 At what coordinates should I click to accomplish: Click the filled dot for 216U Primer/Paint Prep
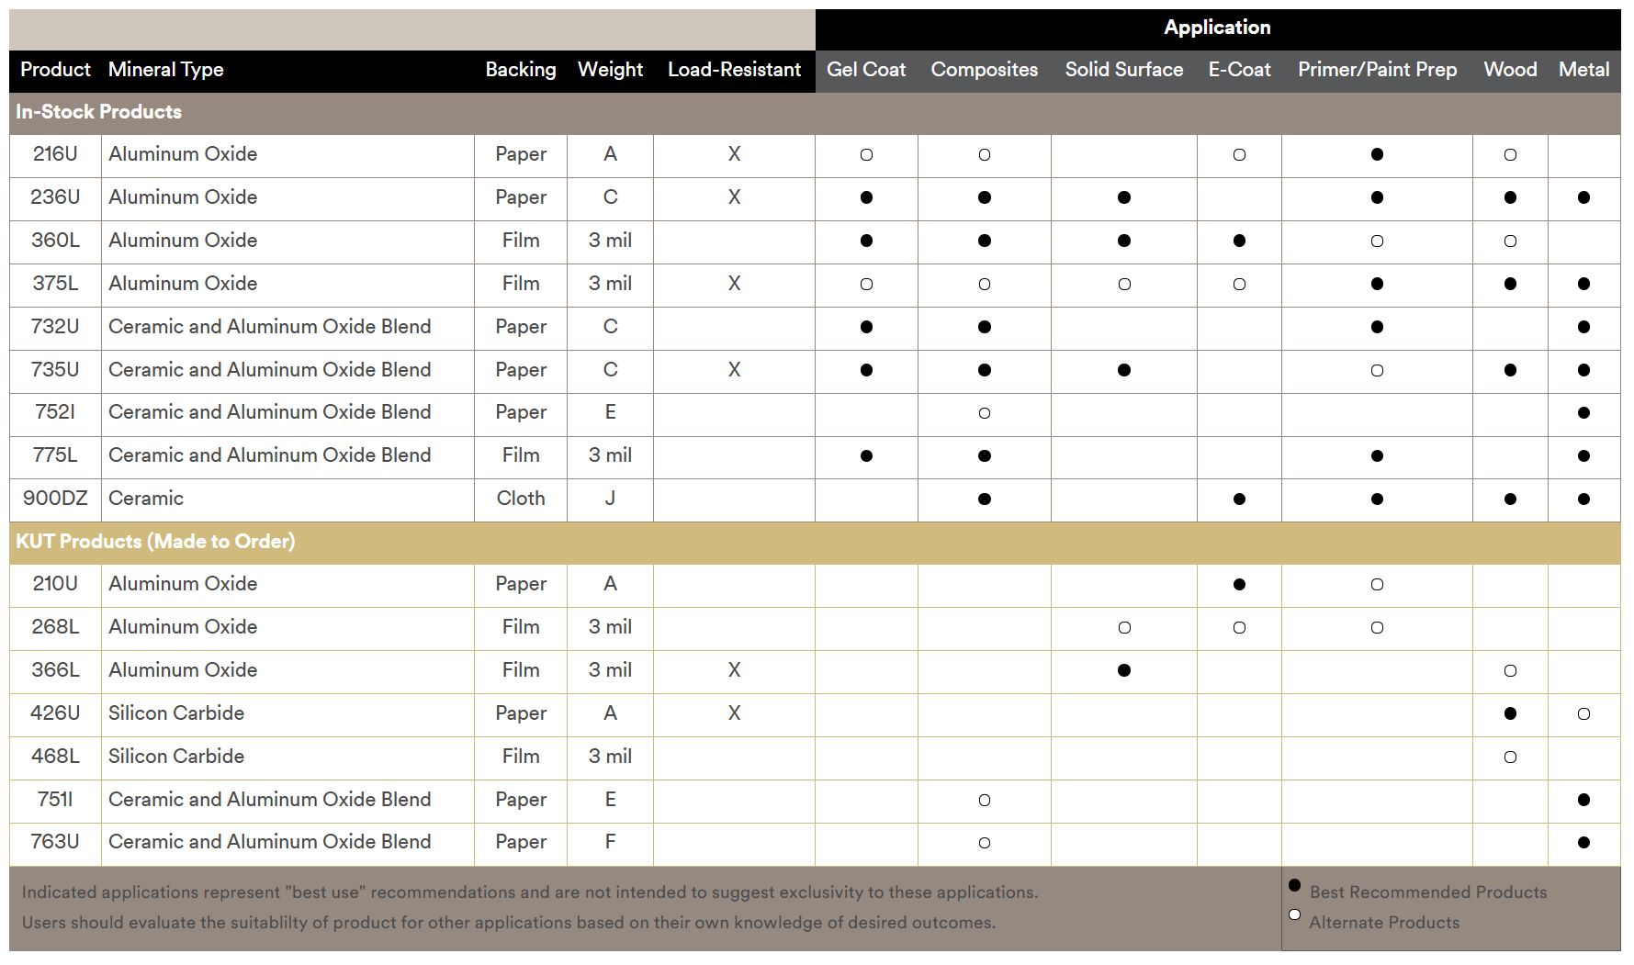pyautogui.click(x=1376, y=154)
